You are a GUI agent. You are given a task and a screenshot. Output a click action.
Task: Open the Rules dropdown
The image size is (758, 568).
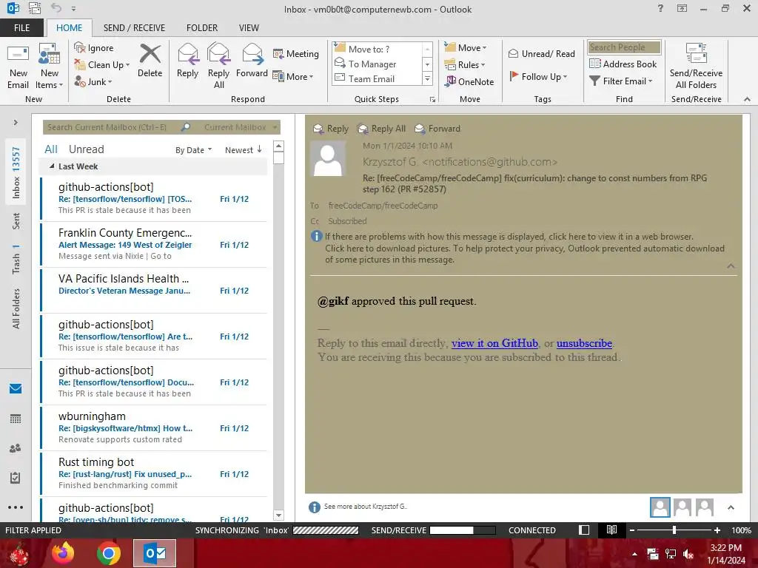tap(465, 65)
